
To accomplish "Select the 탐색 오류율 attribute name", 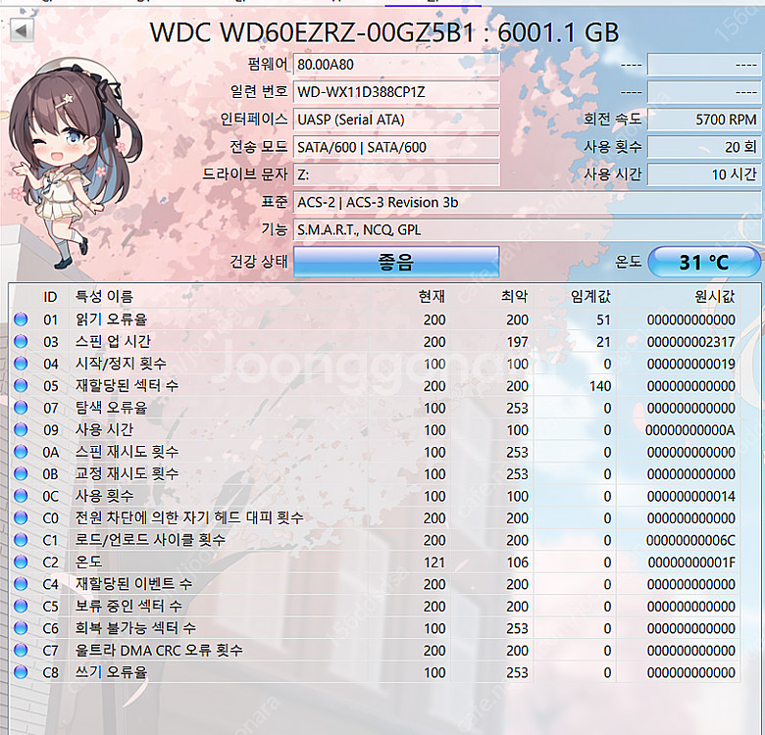I will tap(111, 408).
